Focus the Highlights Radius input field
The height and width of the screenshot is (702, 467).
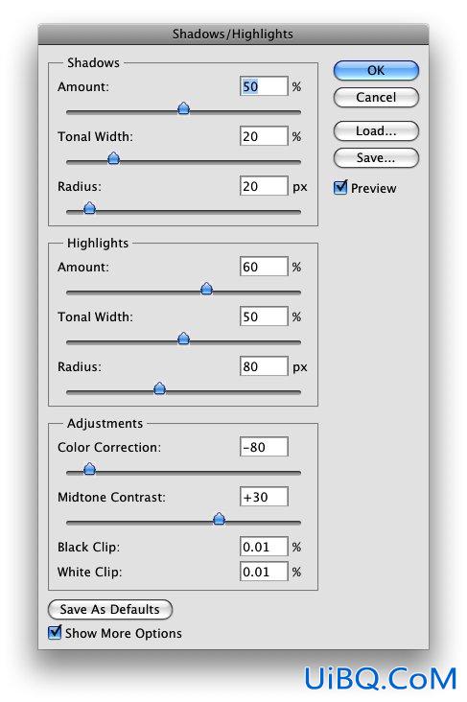click(264, 366)
